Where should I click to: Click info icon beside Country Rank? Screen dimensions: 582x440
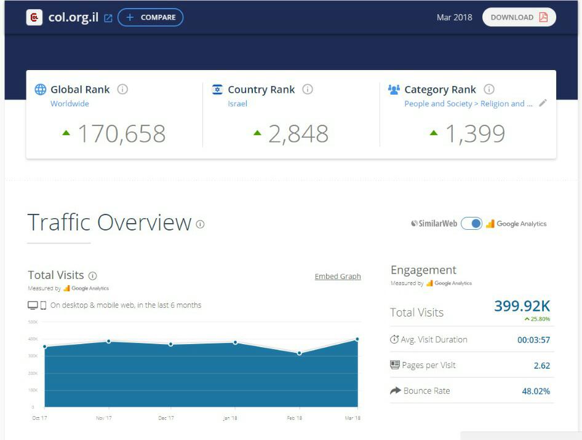tap(308, 89)
